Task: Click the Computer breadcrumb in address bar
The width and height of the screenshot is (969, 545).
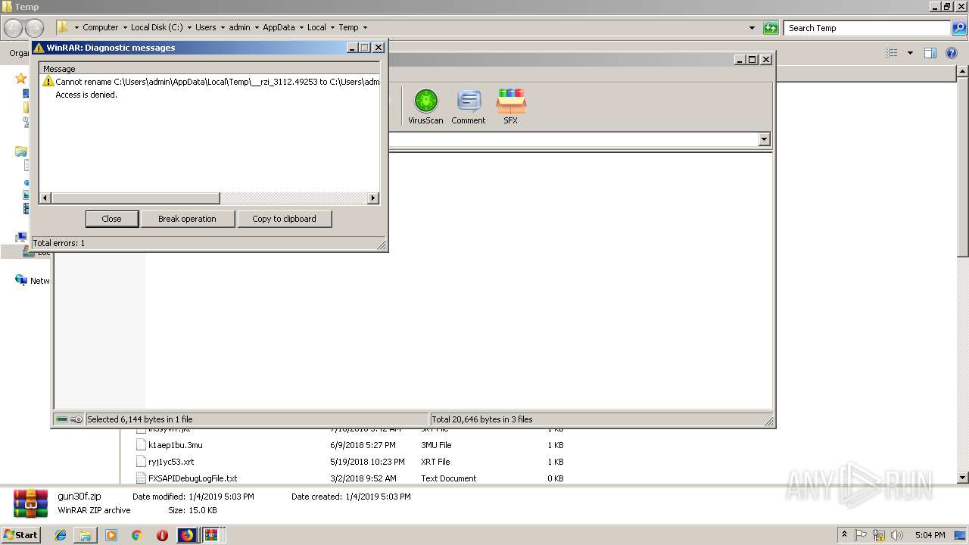Action: [x=101, y=27]
